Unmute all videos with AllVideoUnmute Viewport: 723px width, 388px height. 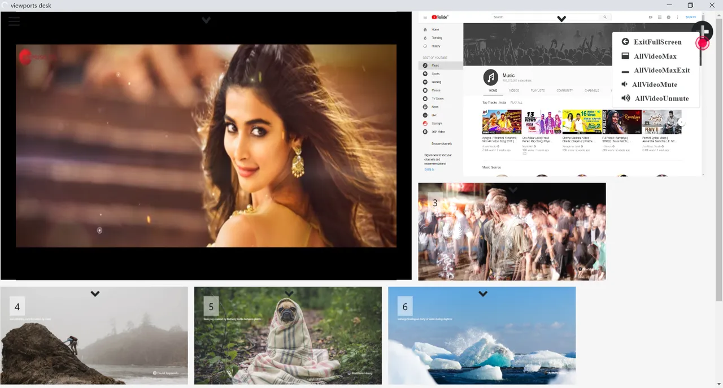655,99
